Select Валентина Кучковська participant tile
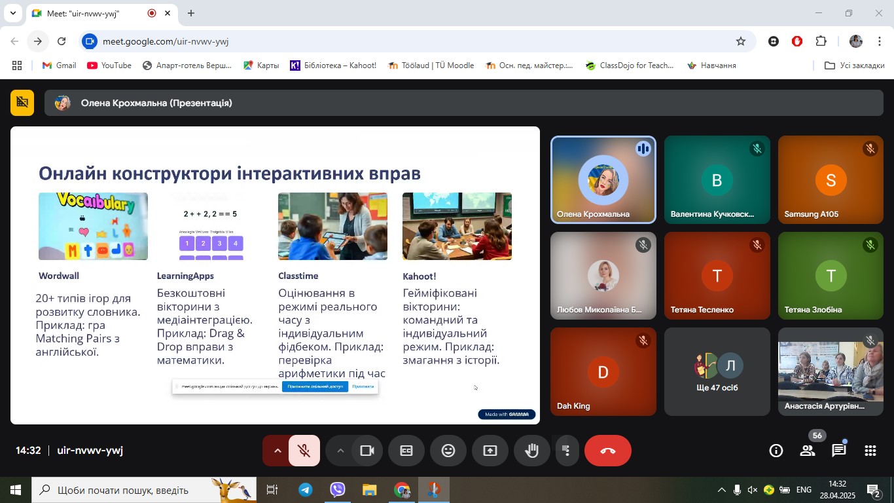The height and width of the screenshot is (503, 894). point(717,180)
